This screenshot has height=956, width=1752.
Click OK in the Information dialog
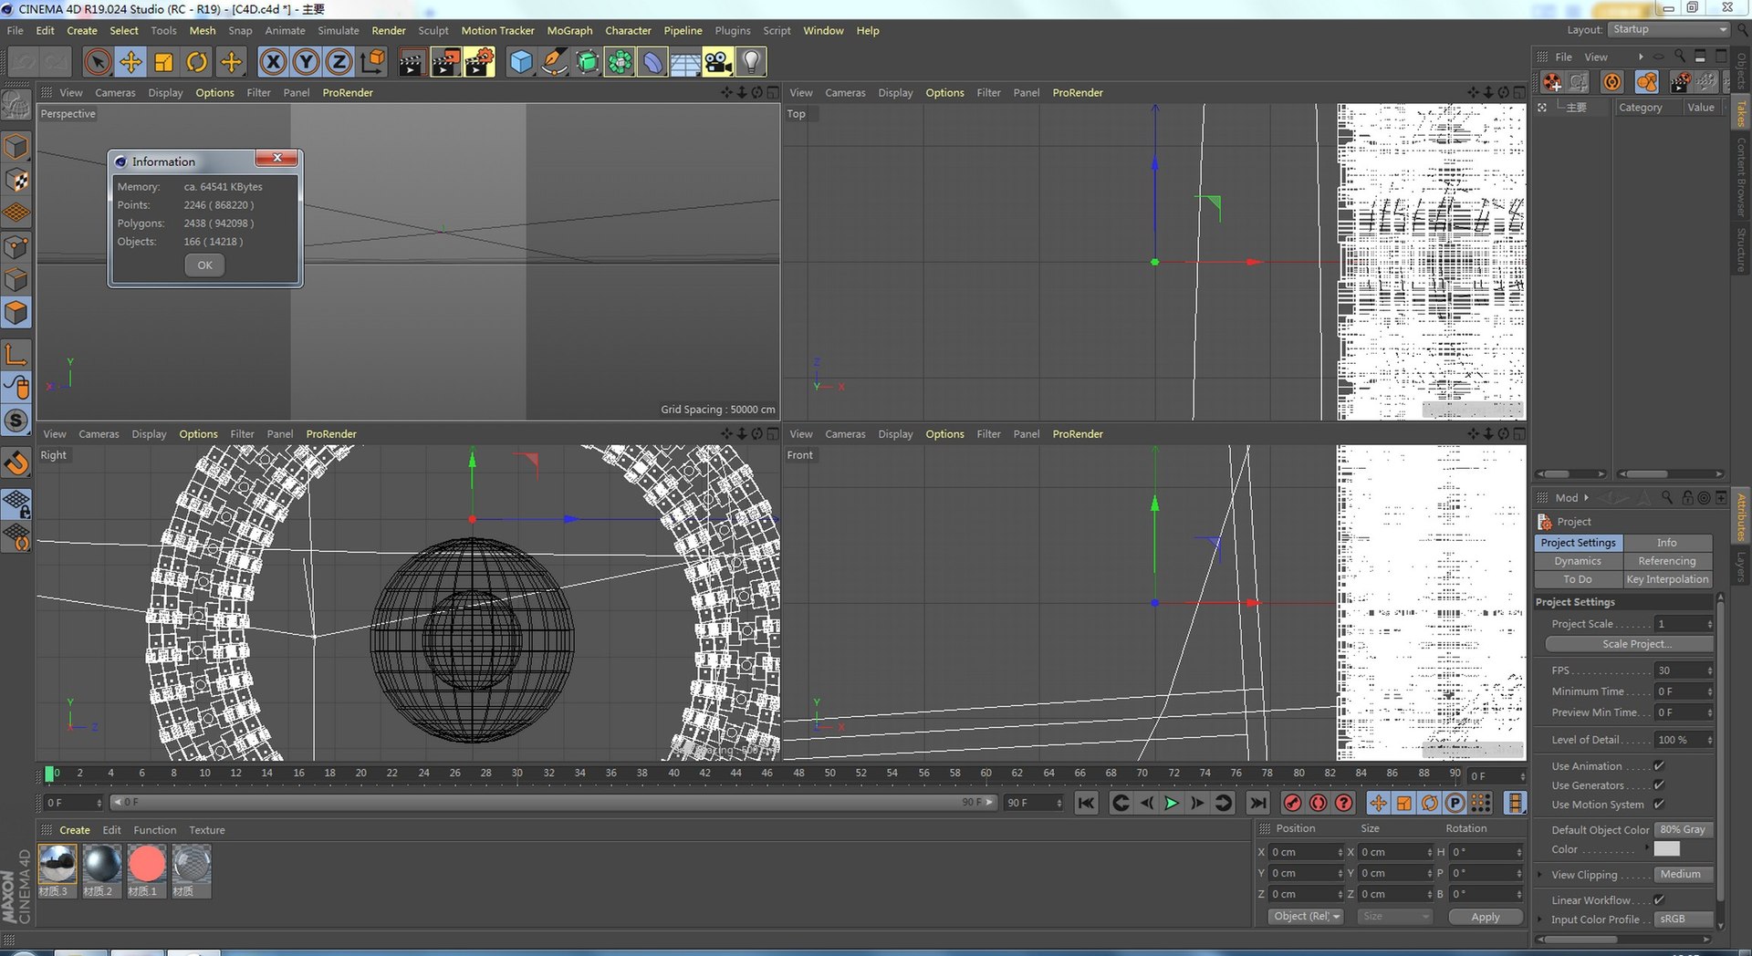(204, 265)
